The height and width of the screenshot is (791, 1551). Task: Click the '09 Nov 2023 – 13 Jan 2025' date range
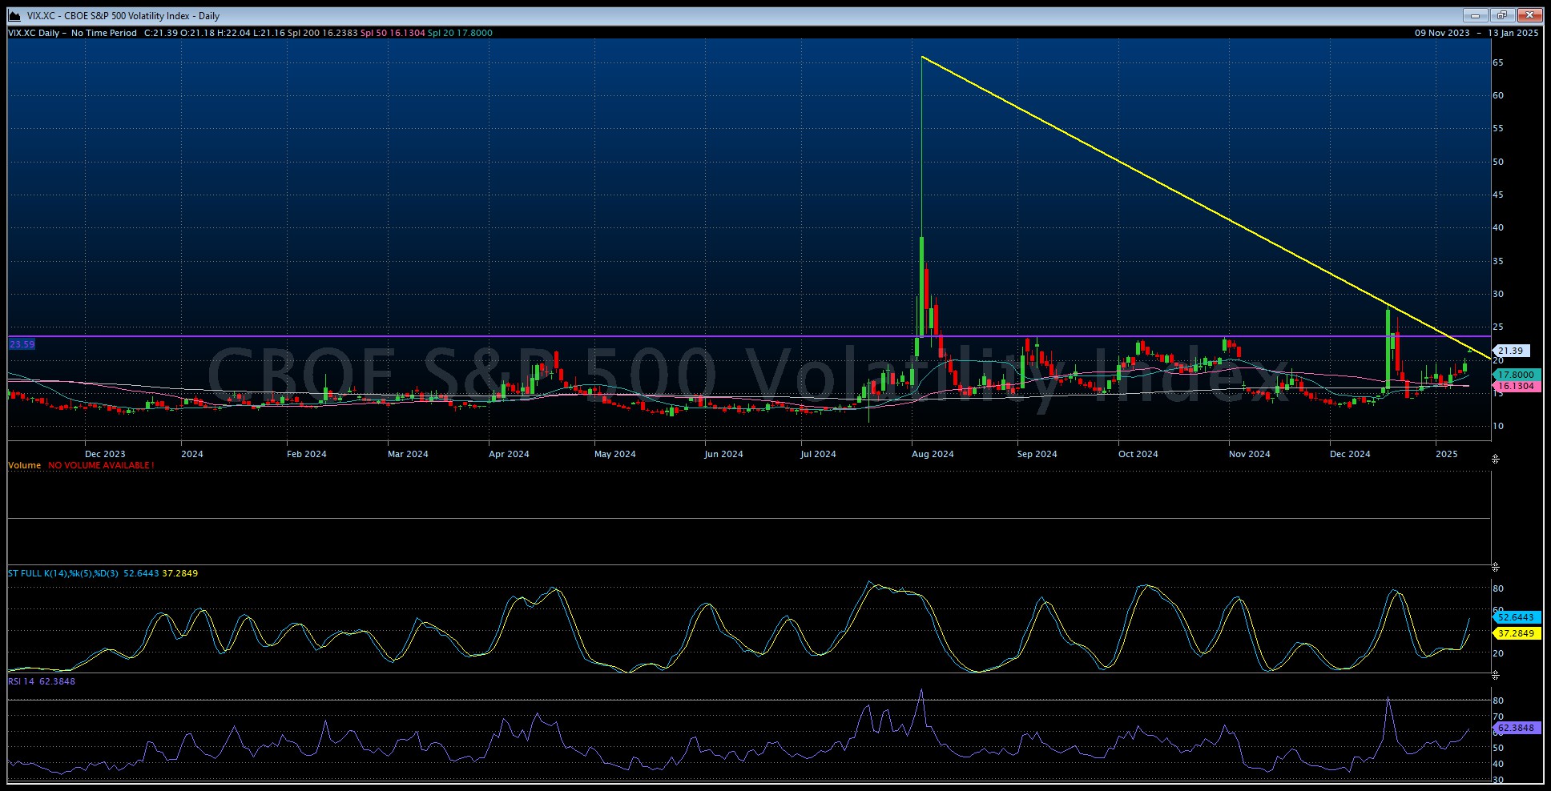click(1476, 33)
